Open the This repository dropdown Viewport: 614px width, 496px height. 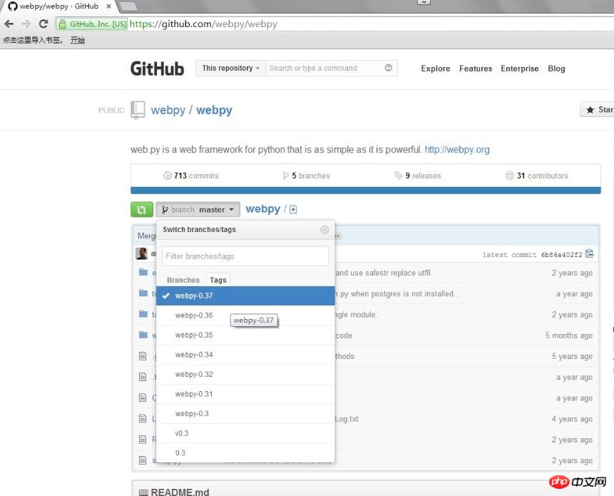pyautogui.click(x=230, y=69)
